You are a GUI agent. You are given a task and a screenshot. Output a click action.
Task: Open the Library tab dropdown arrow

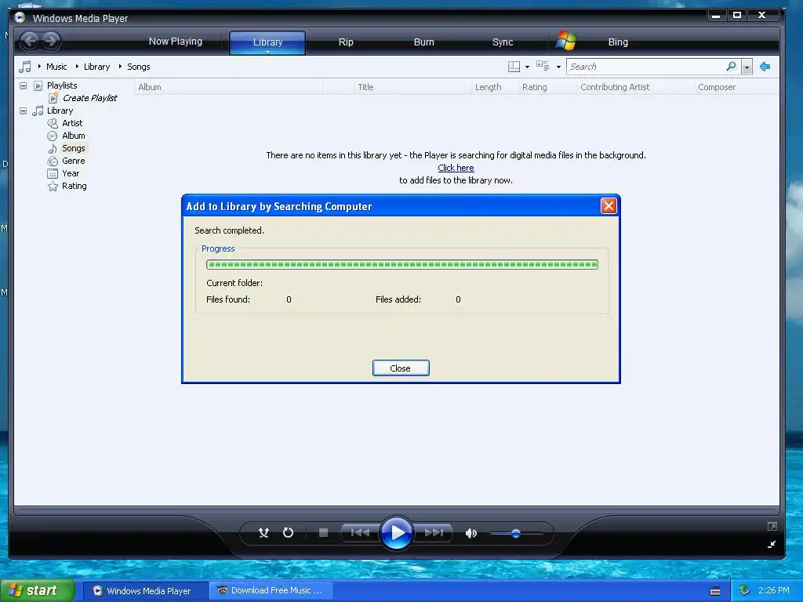coord(267,52)
